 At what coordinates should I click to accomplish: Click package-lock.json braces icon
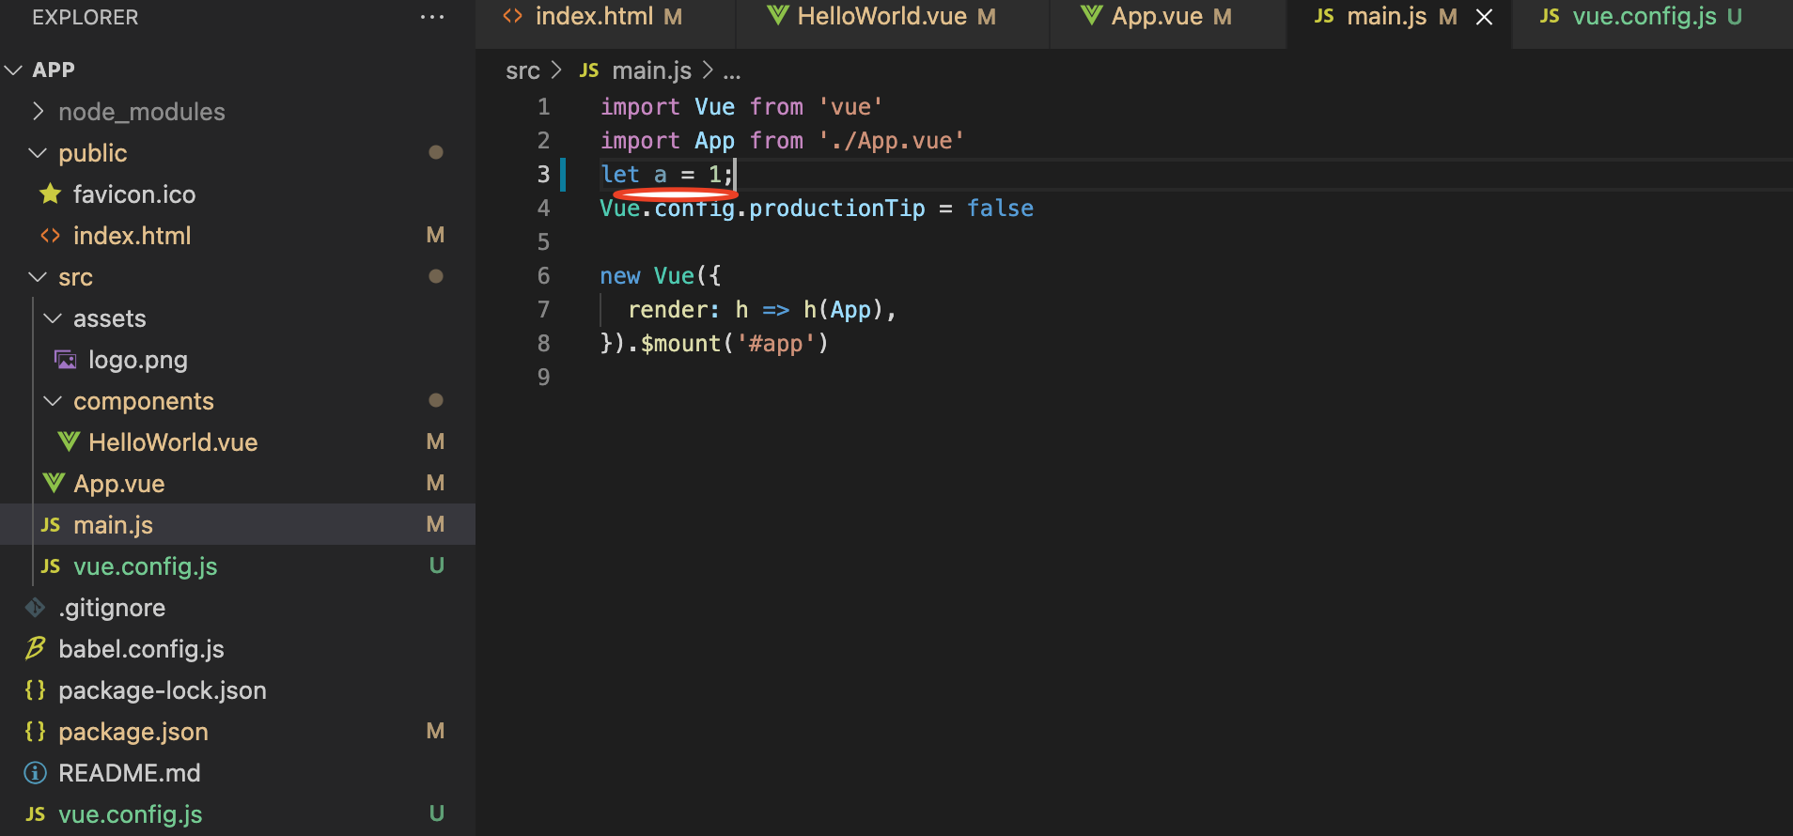coord(35,690)
